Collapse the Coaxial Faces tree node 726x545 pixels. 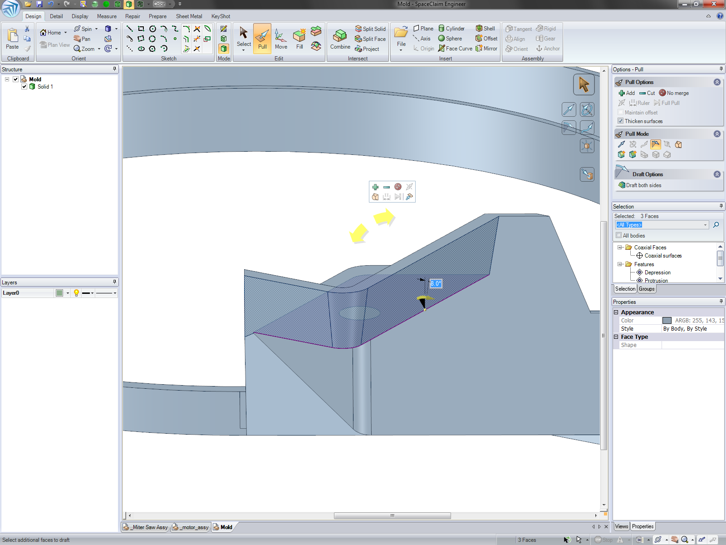620,248
